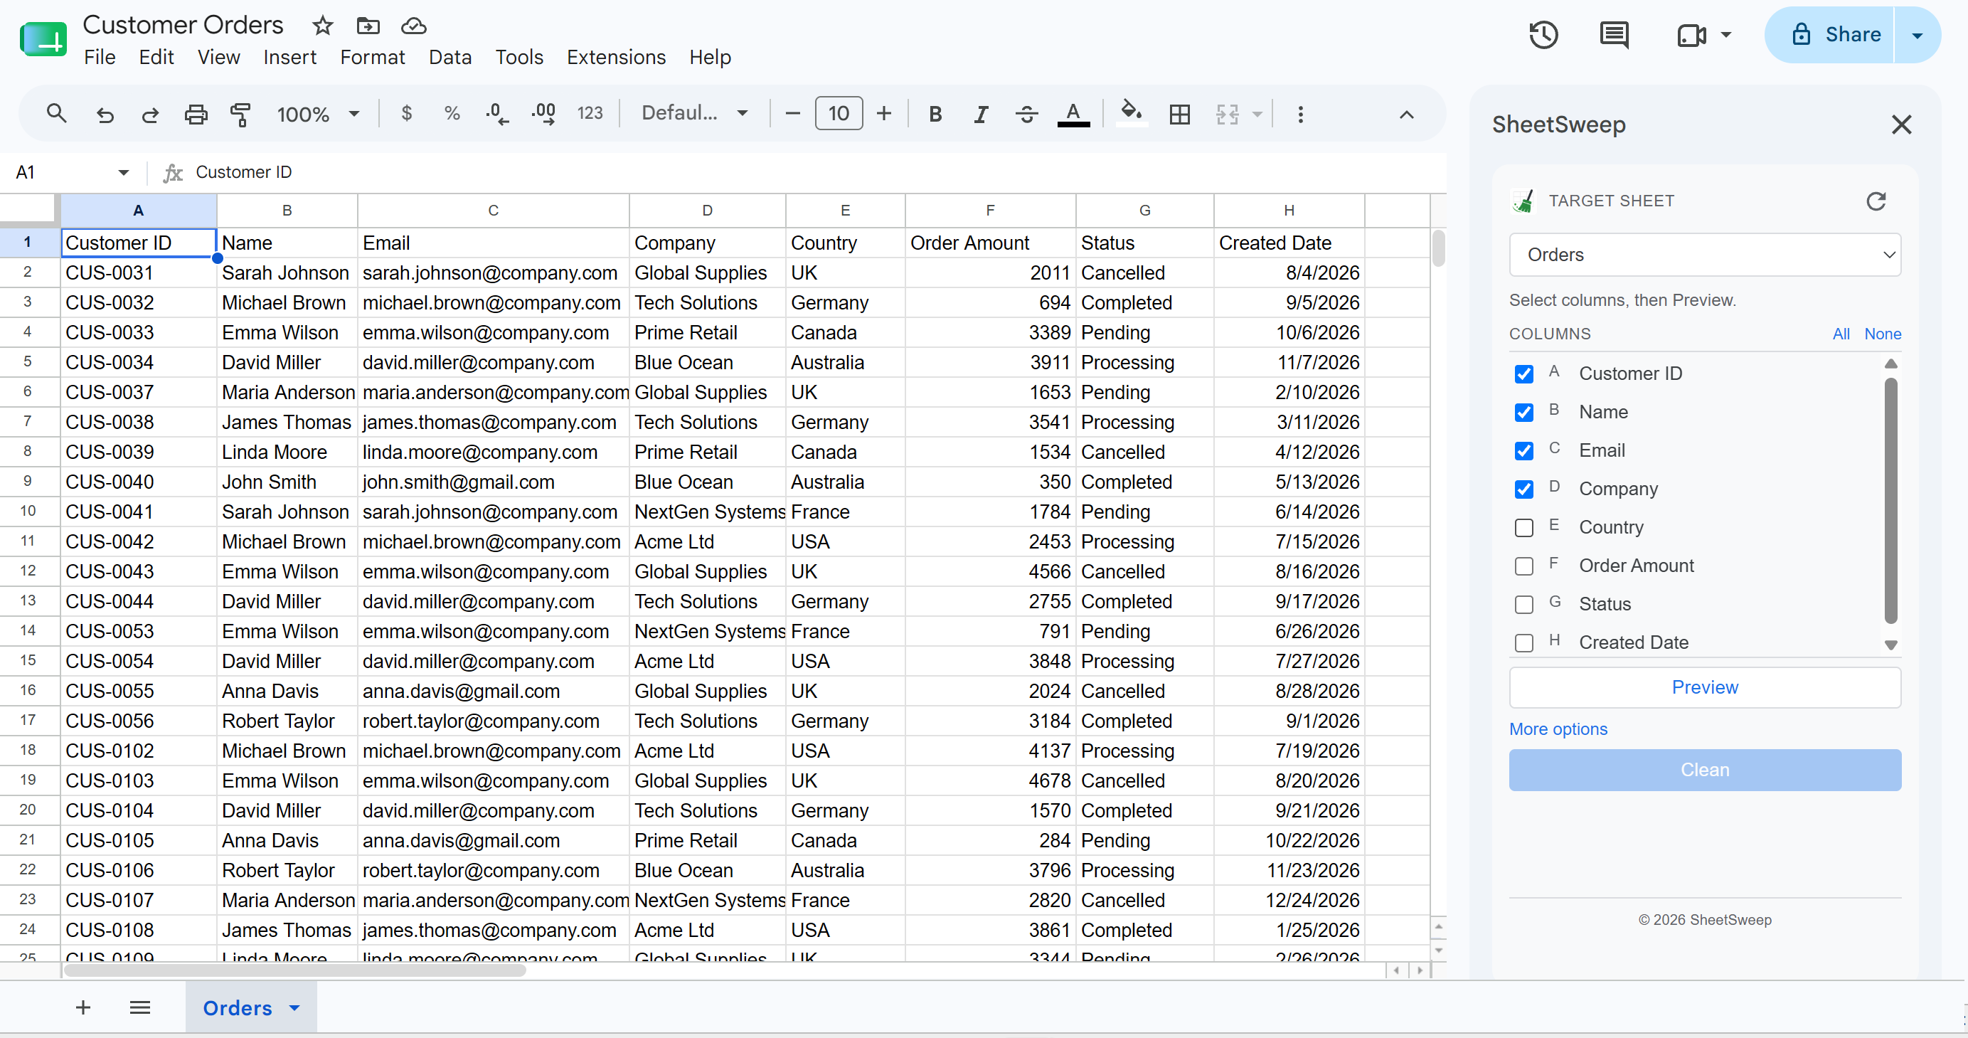Check the Country column checkbox
Viewport: 1968px width, 1038px height.
pos(1523,527)
